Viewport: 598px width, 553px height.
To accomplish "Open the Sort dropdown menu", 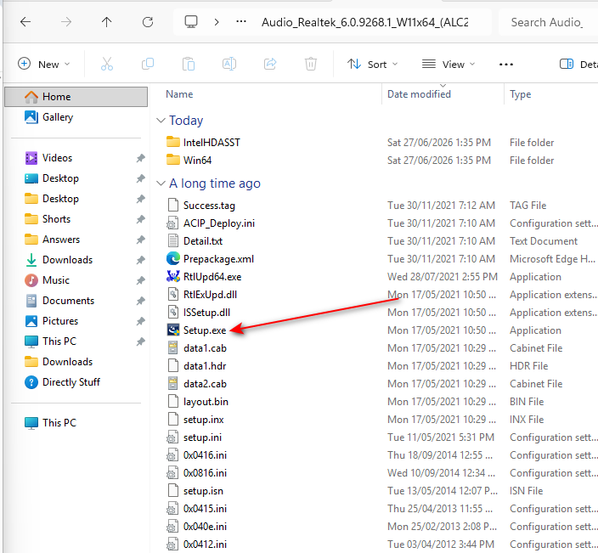I will [373, 64].
